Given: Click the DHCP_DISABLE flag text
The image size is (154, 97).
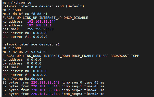Looking at the screenshot, I should 76,18.
